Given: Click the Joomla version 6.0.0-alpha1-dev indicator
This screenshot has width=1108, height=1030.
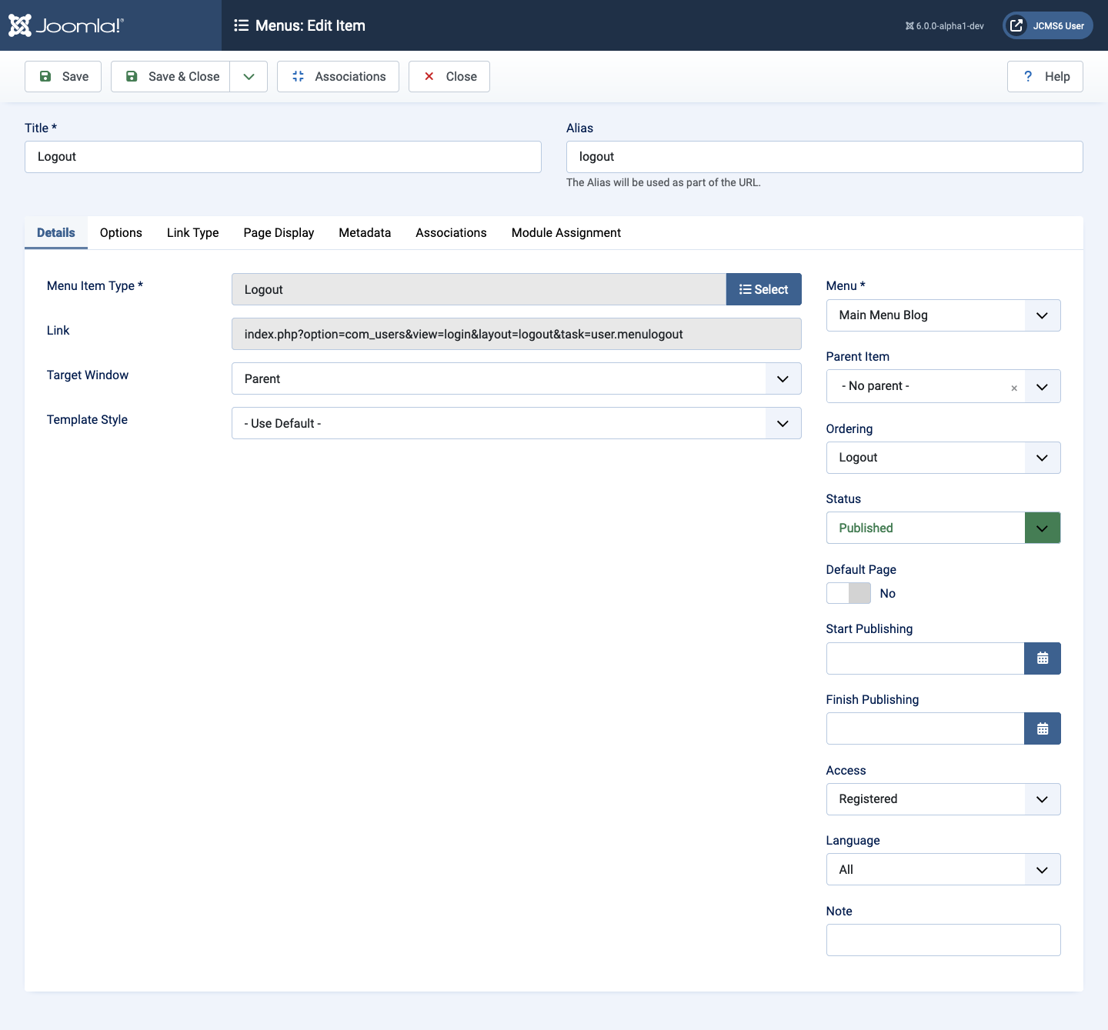Looking at the screenshot, I should (944, 26).
